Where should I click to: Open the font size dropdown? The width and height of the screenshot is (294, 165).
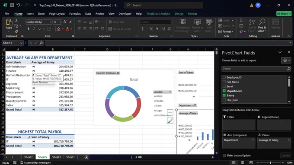click(x=61, y=22)
